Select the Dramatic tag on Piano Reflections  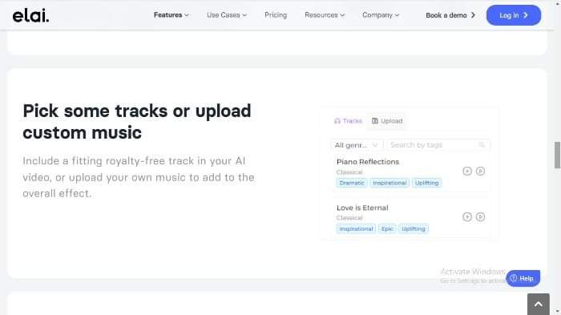(x=352, y=183)
